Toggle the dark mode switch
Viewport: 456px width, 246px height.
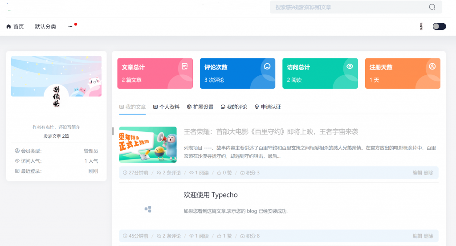point(439,26)
